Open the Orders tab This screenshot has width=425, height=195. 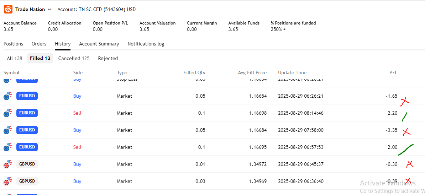click(39, 44)
